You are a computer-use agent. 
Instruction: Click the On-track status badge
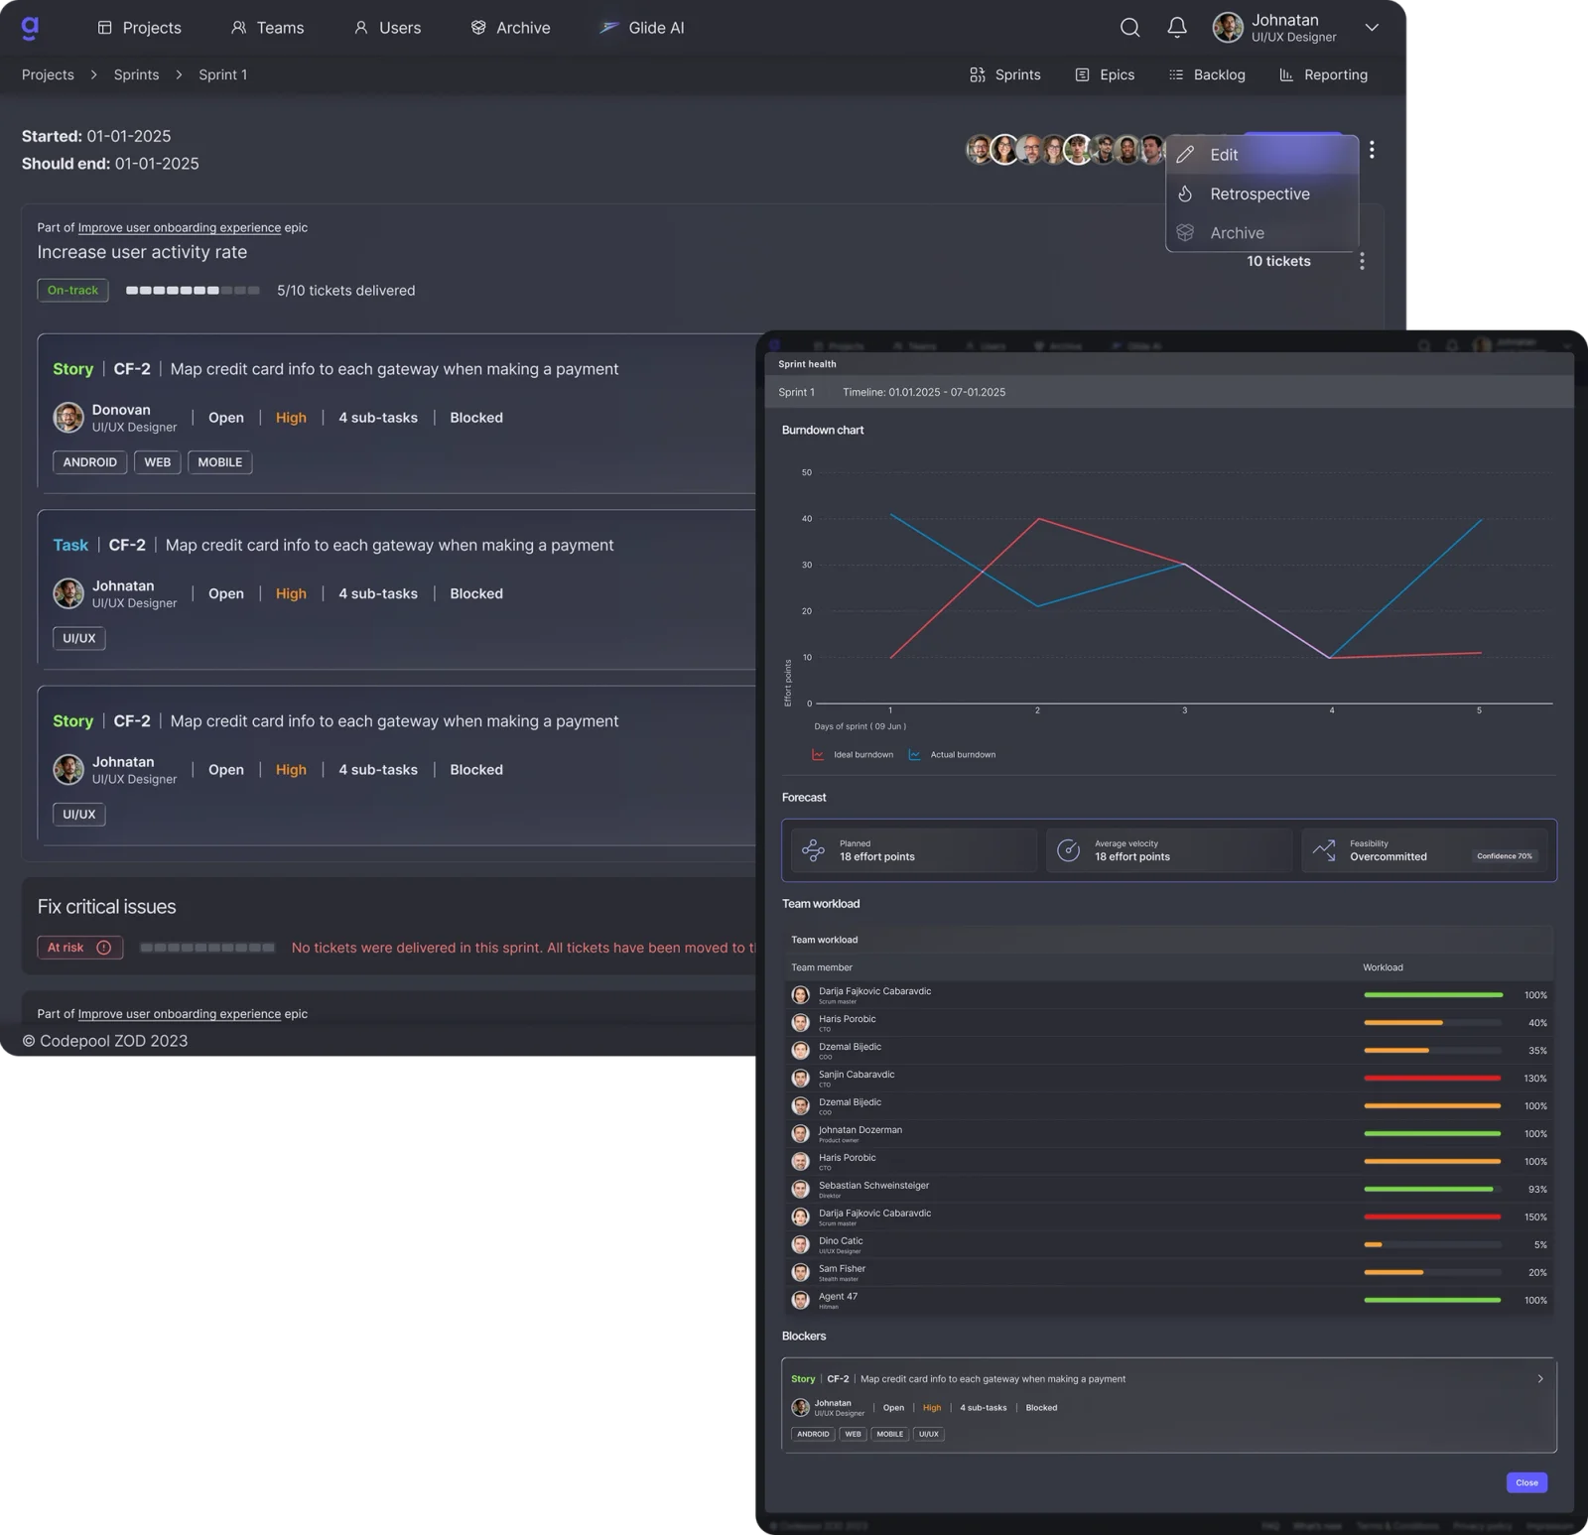pos(72,290)
